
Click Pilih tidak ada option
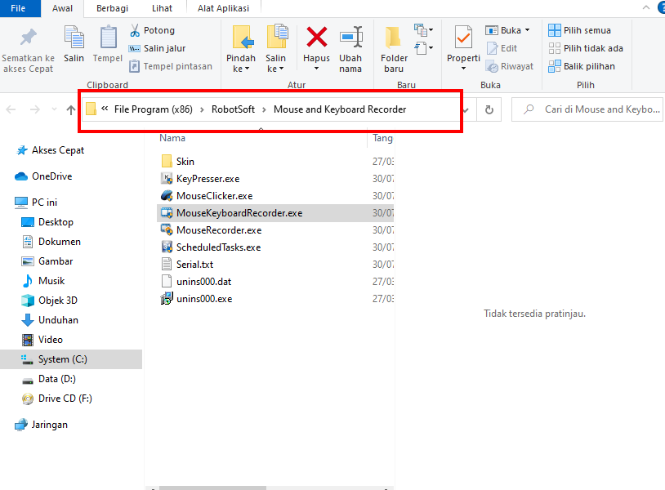(x=586, y=48)
